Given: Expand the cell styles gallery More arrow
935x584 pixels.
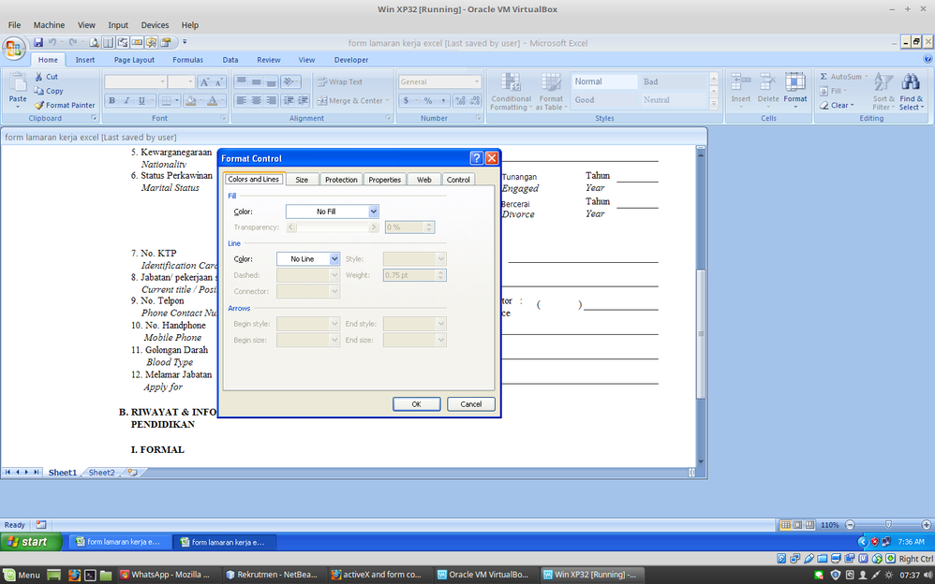Looking at the screenshot, I should (714, 104).
